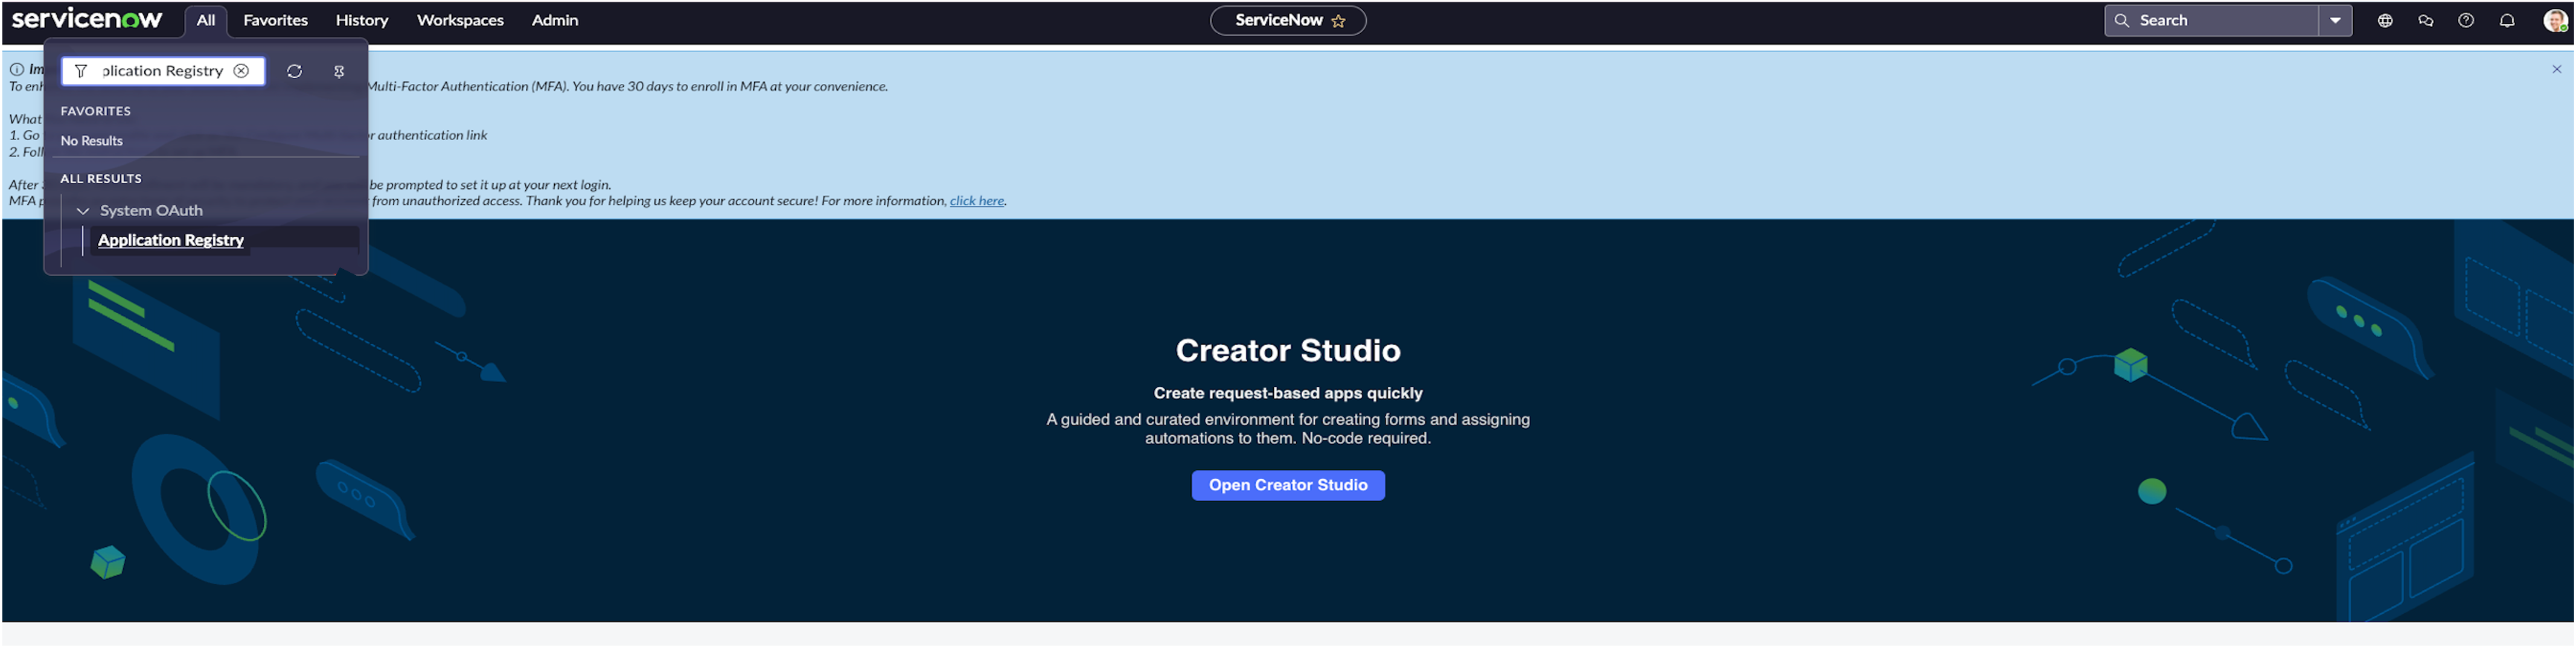Select the System OAuth module label
Screen dimensions: 2576x647
[151, 211]
